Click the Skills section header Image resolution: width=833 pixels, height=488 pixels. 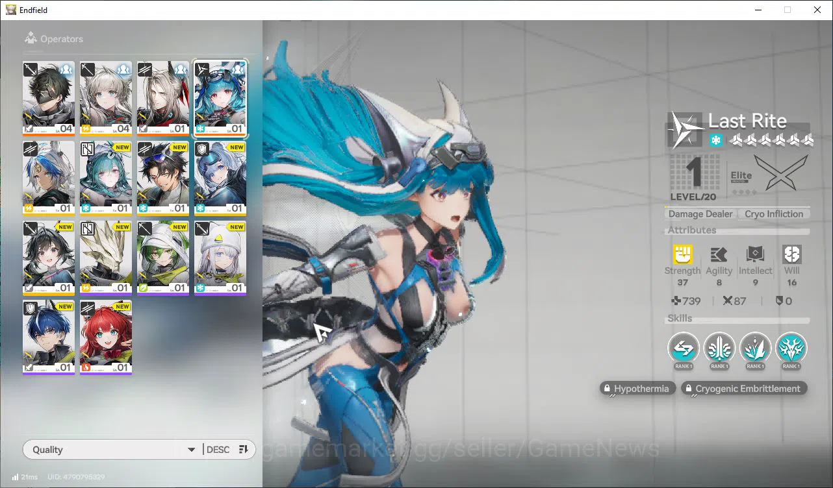[x=680, y=319]
